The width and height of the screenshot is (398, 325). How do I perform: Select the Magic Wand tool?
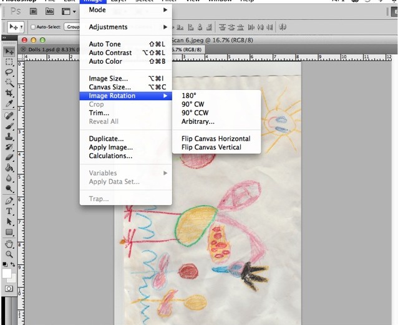(x=9, y=82)
